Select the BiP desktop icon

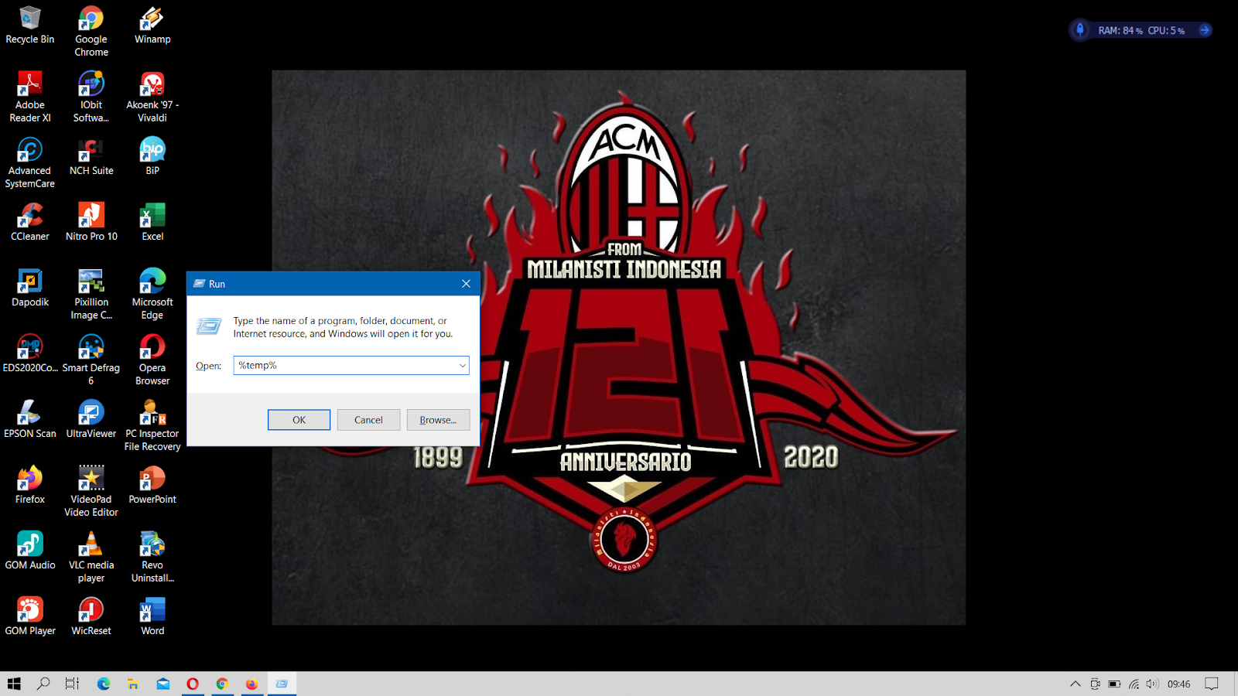[152, 156]
